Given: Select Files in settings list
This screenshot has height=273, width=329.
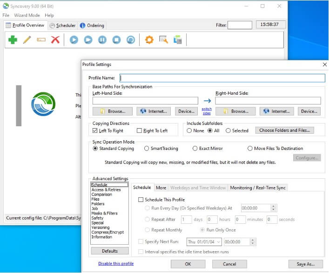Looking at the screenshot, I should pos(95,199).
